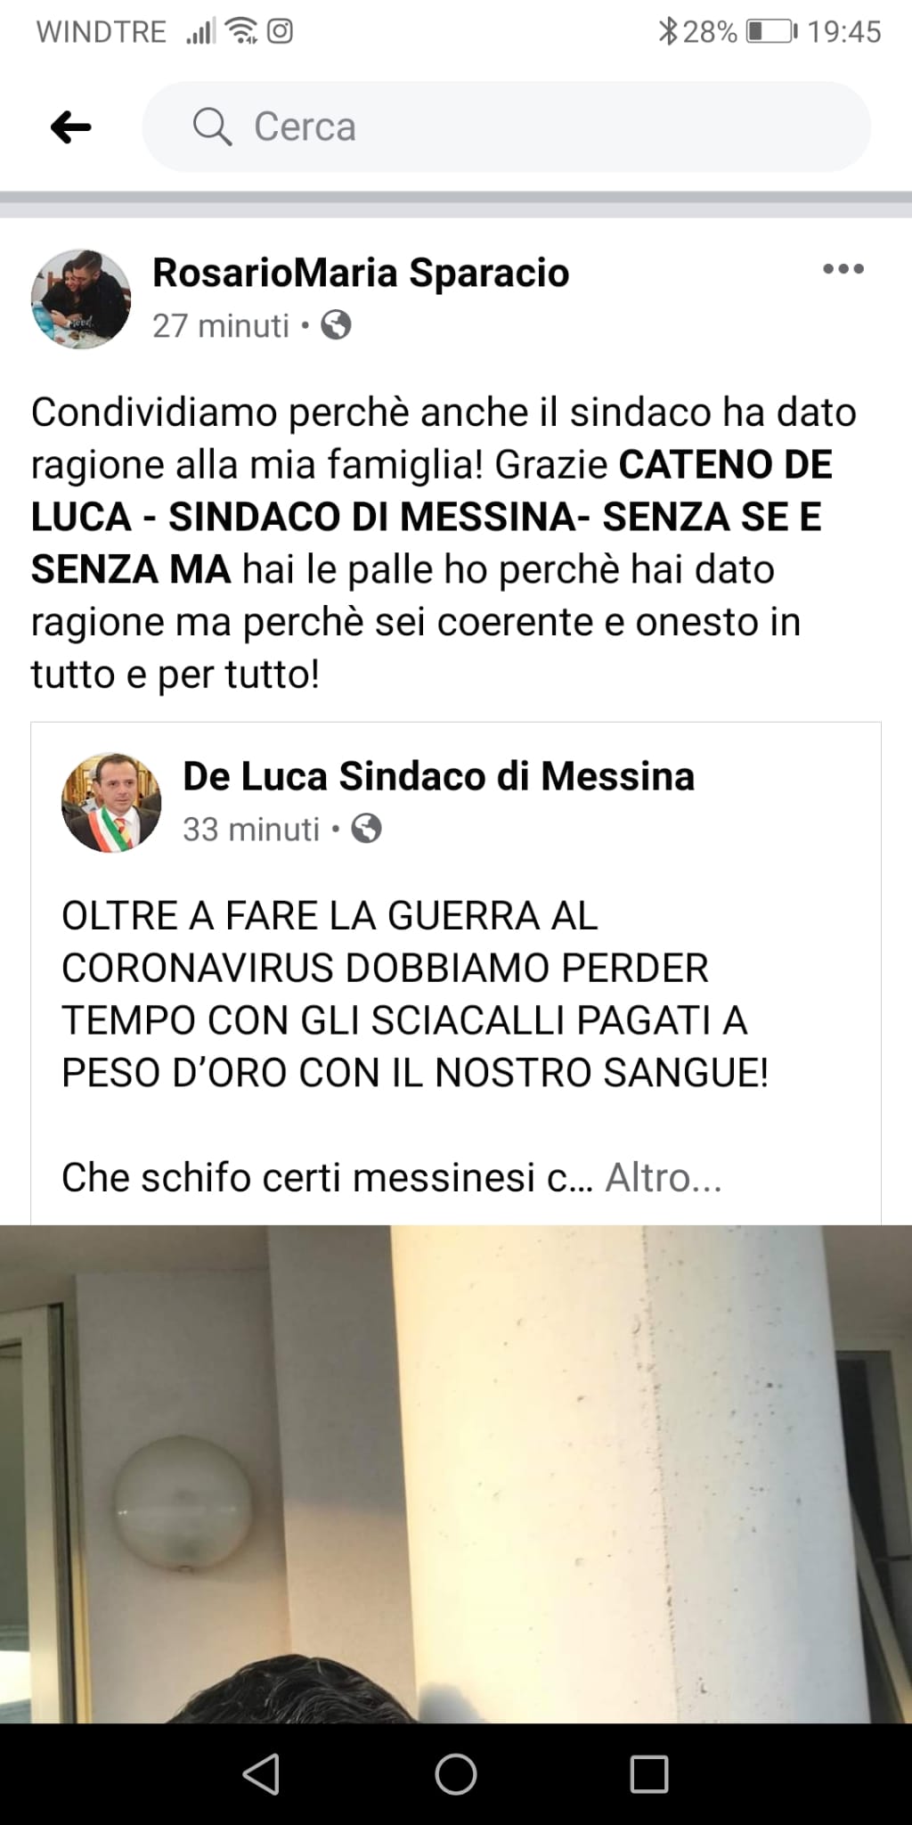Tap the 33 minuti timestamp on shared post
Viewport: 912px width, 1825px height.
(251, 830)
